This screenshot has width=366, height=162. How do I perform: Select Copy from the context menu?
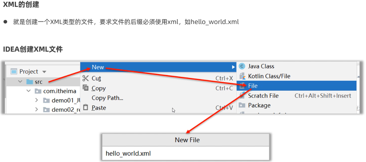pos(158,88)
